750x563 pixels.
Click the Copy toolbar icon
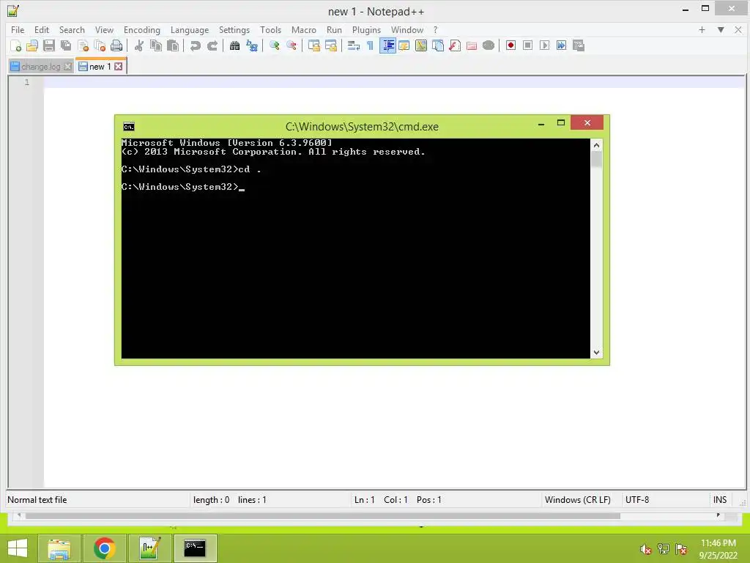156,45
